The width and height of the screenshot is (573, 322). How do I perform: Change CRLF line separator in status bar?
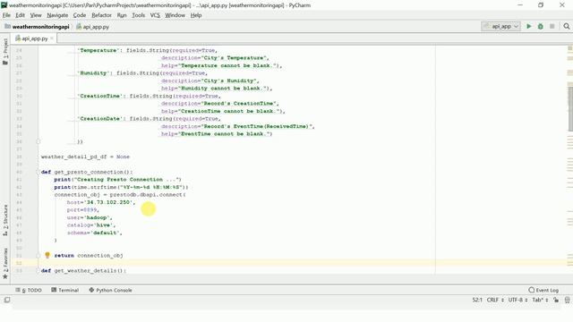[x=495, y=300]
